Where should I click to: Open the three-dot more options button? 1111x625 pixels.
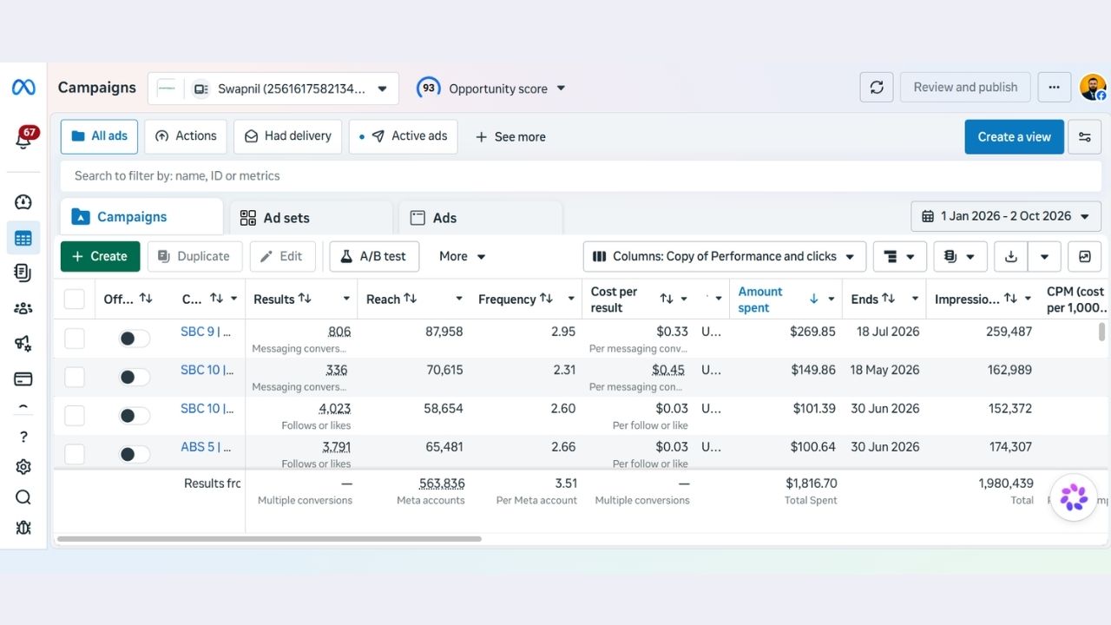[1054, 88]
